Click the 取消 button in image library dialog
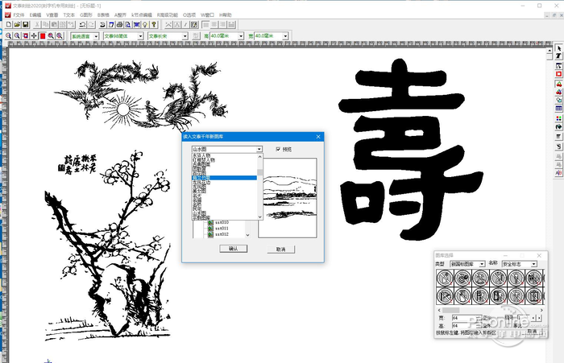Screen dimensions: 564x363 tap(280, 250)
